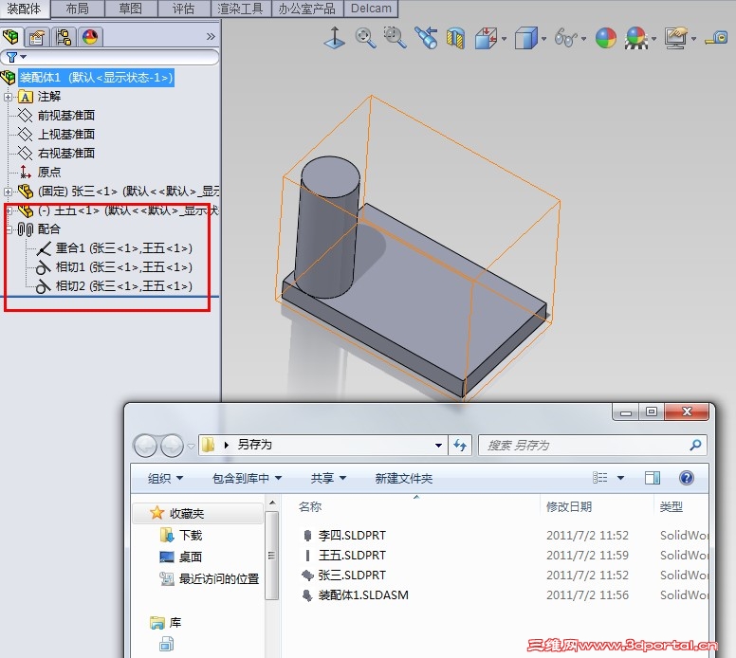Click the tape measure icon
The height and width of the screenshot is (658, 736).
pos(716,38)
